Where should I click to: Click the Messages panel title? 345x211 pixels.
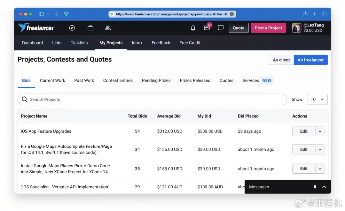259,187
